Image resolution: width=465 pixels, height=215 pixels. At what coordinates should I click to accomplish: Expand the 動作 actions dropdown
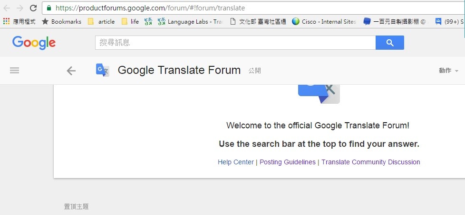[x=448, y=71]
